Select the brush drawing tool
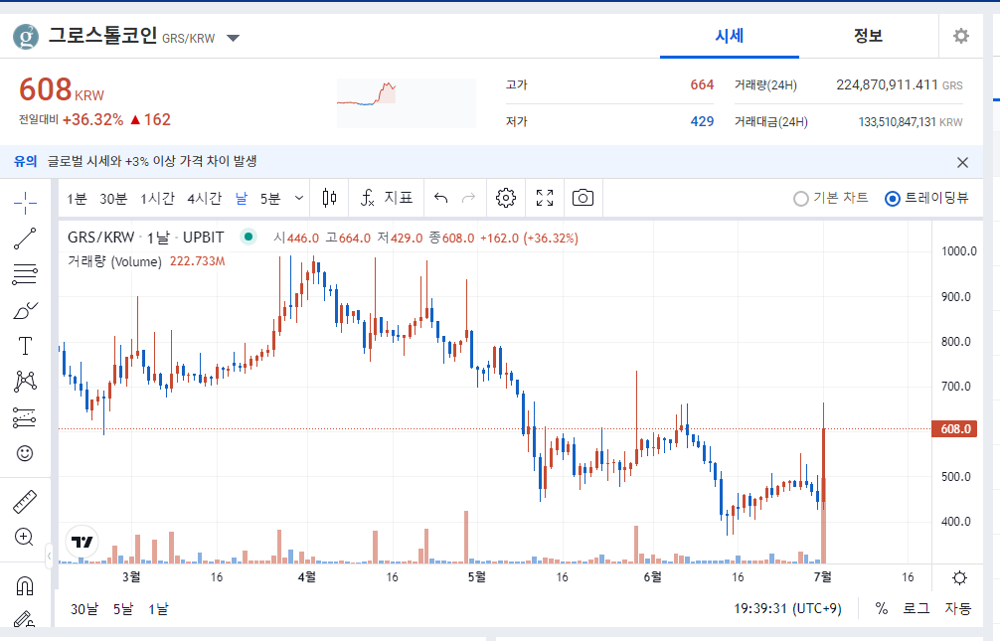 point(25,311)
